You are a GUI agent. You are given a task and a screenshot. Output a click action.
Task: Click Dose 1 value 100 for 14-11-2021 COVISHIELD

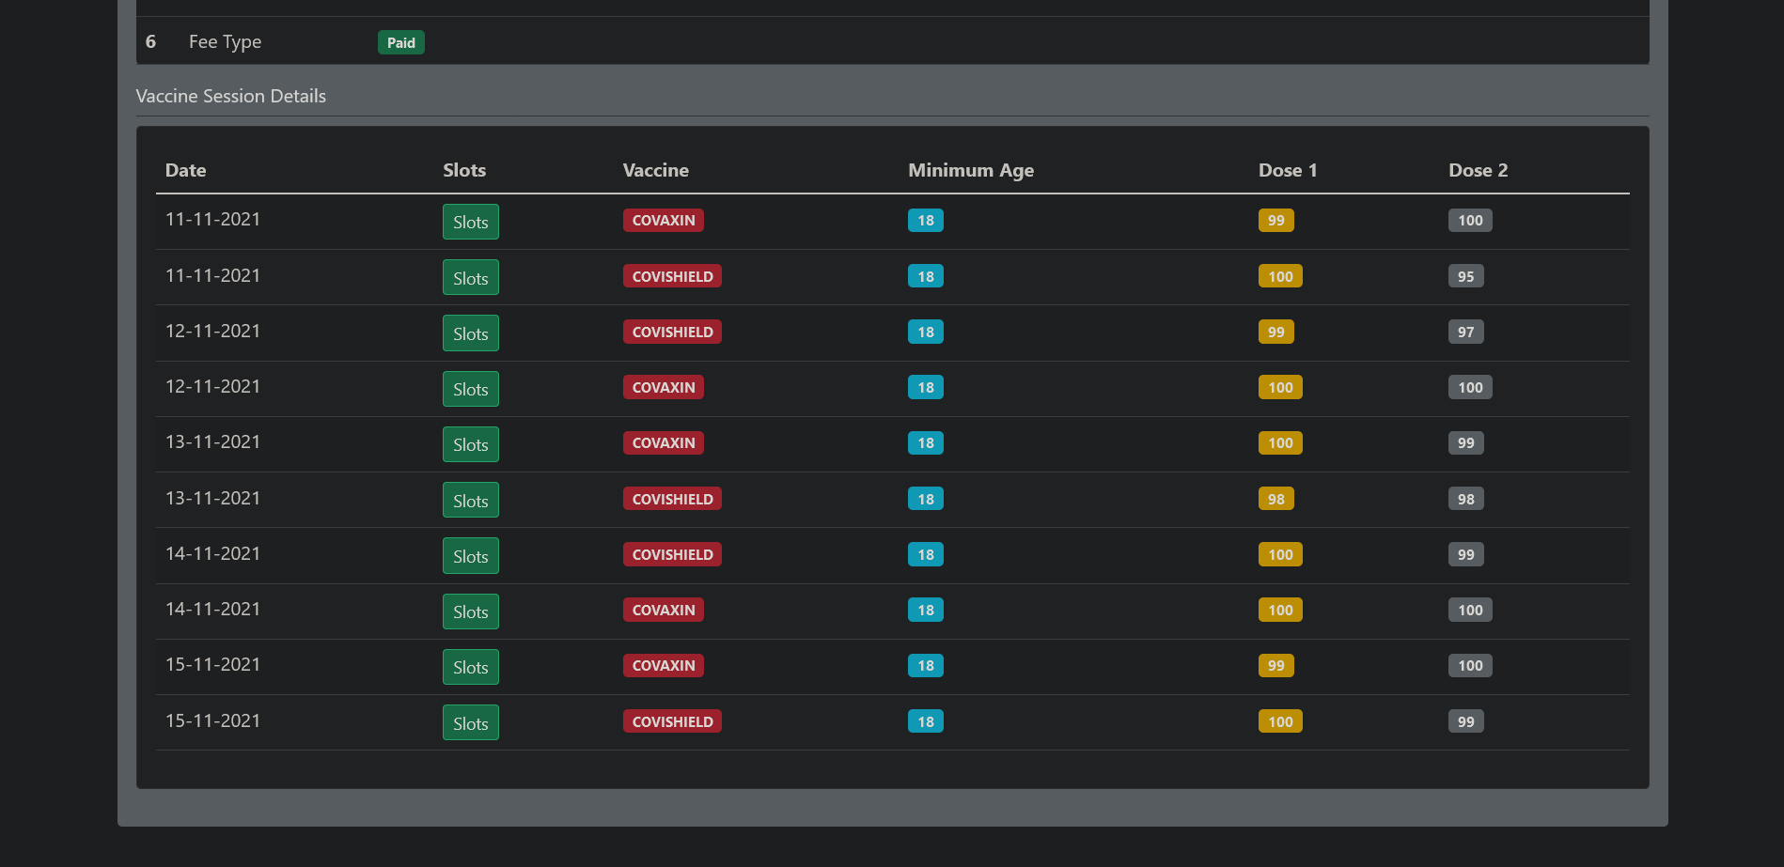coord(1280,554)
